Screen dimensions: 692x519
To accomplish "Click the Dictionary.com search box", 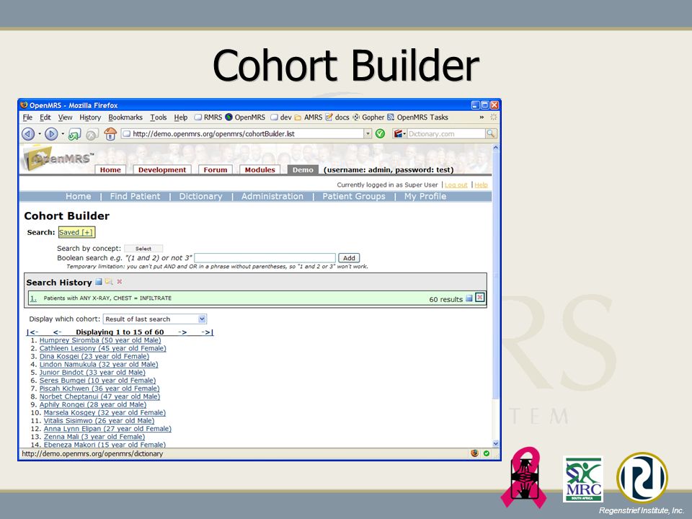I will coord(445,134).
